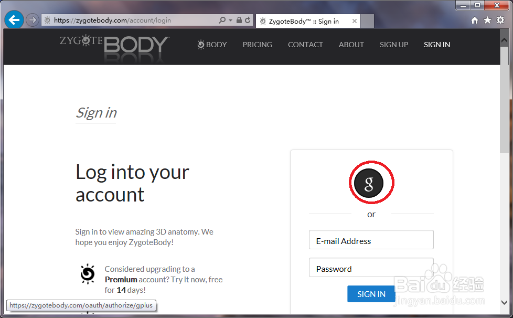Open the CONTACT page
513x318 pixels.
305,45
